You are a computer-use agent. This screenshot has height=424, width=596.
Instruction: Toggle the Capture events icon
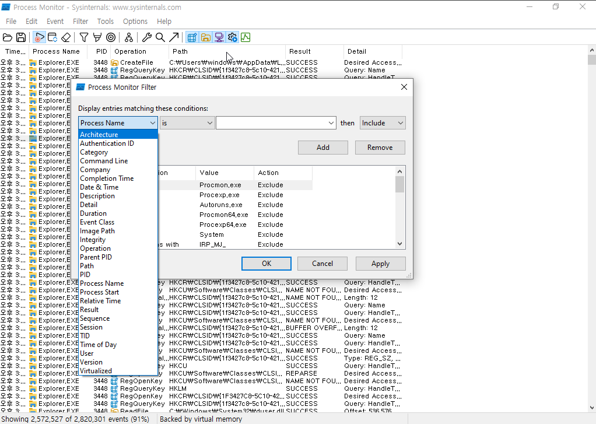pos(39,37)
